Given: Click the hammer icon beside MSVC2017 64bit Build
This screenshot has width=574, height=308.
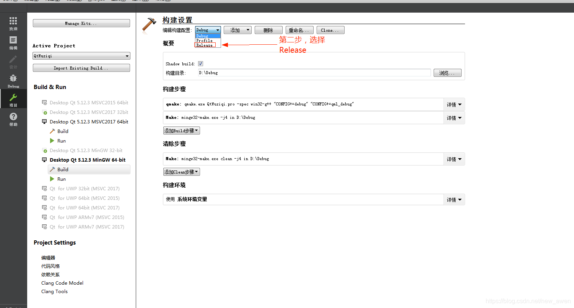Looking at the screenshot, I should 52,131.
